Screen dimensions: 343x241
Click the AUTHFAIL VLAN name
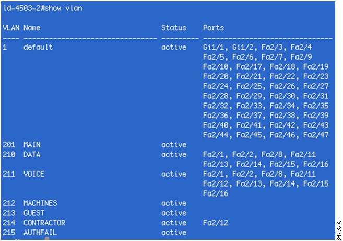click(x=40, y=233)
